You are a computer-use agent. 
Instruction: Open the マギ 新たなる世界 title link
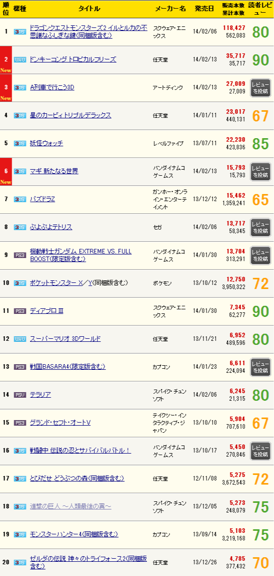[54, 171]
